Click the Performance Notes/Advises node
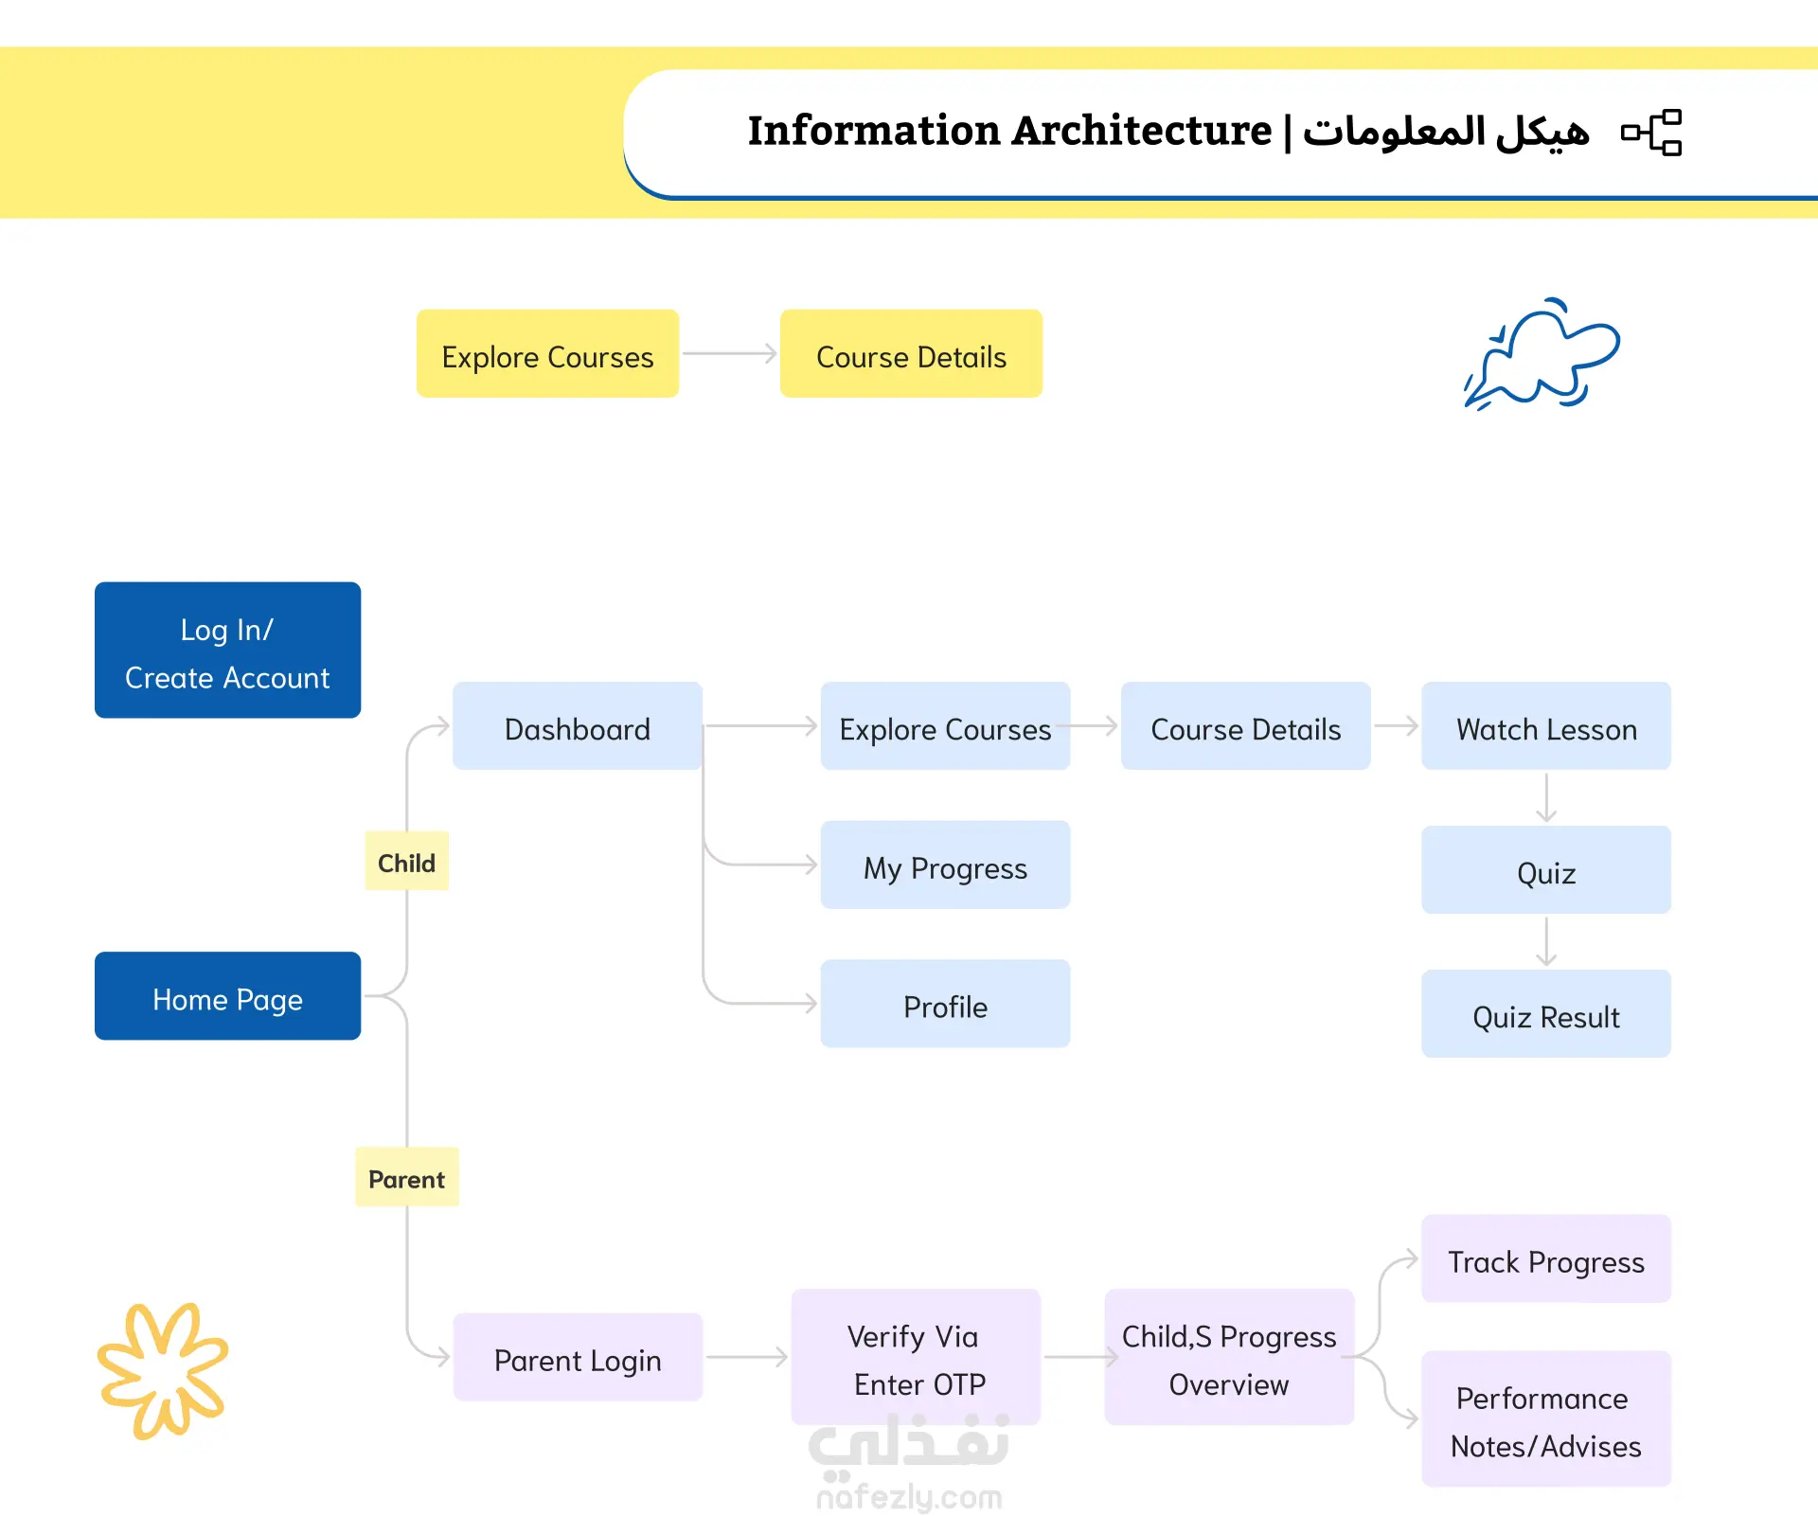The image size is (1818, 1516). [x=1546, y=1418]
